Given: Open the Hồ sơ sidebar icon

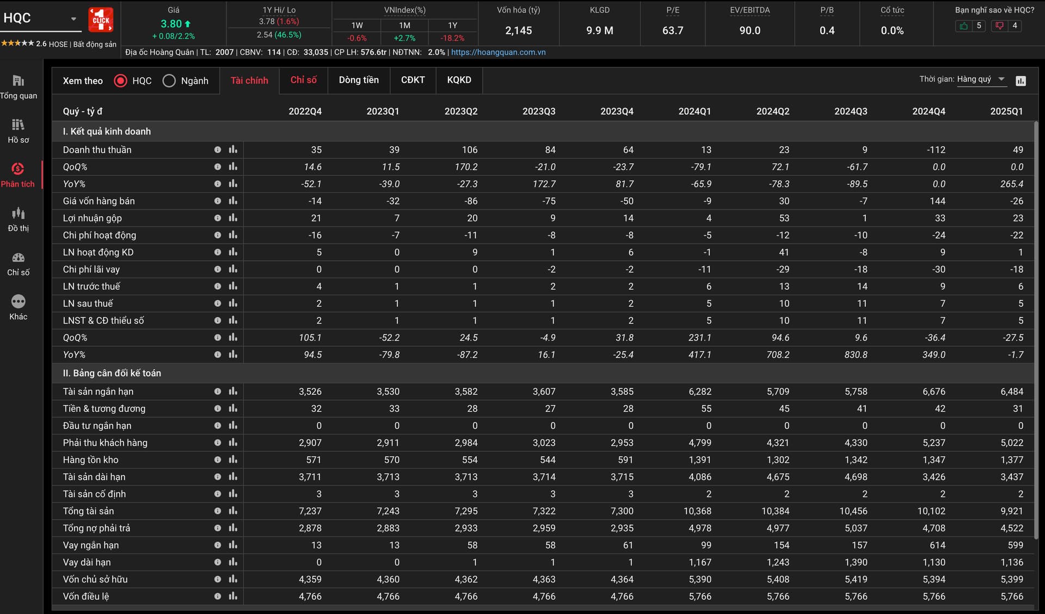Looking at the screenshot, I should coord(18,125).
